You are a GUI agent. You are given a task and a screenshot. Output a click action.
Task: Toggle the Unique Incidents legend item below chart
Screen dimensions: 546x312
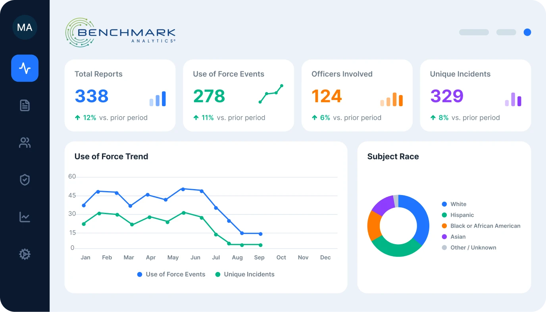click(x=245, y=274)
